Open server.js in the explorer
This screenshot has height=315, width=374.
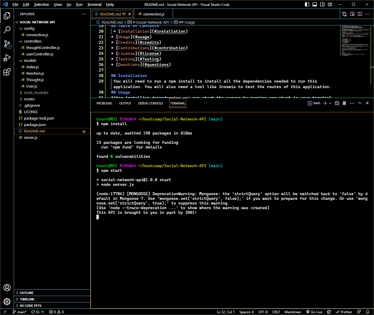click(x=52, y=138)
